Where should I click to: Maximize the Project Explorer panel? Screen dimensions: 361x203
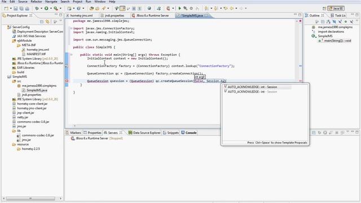tap(61, 15)
